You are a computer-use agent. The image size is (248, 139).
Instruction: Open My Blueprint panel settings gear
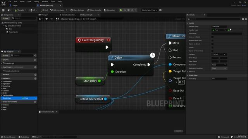click(35, 56)
